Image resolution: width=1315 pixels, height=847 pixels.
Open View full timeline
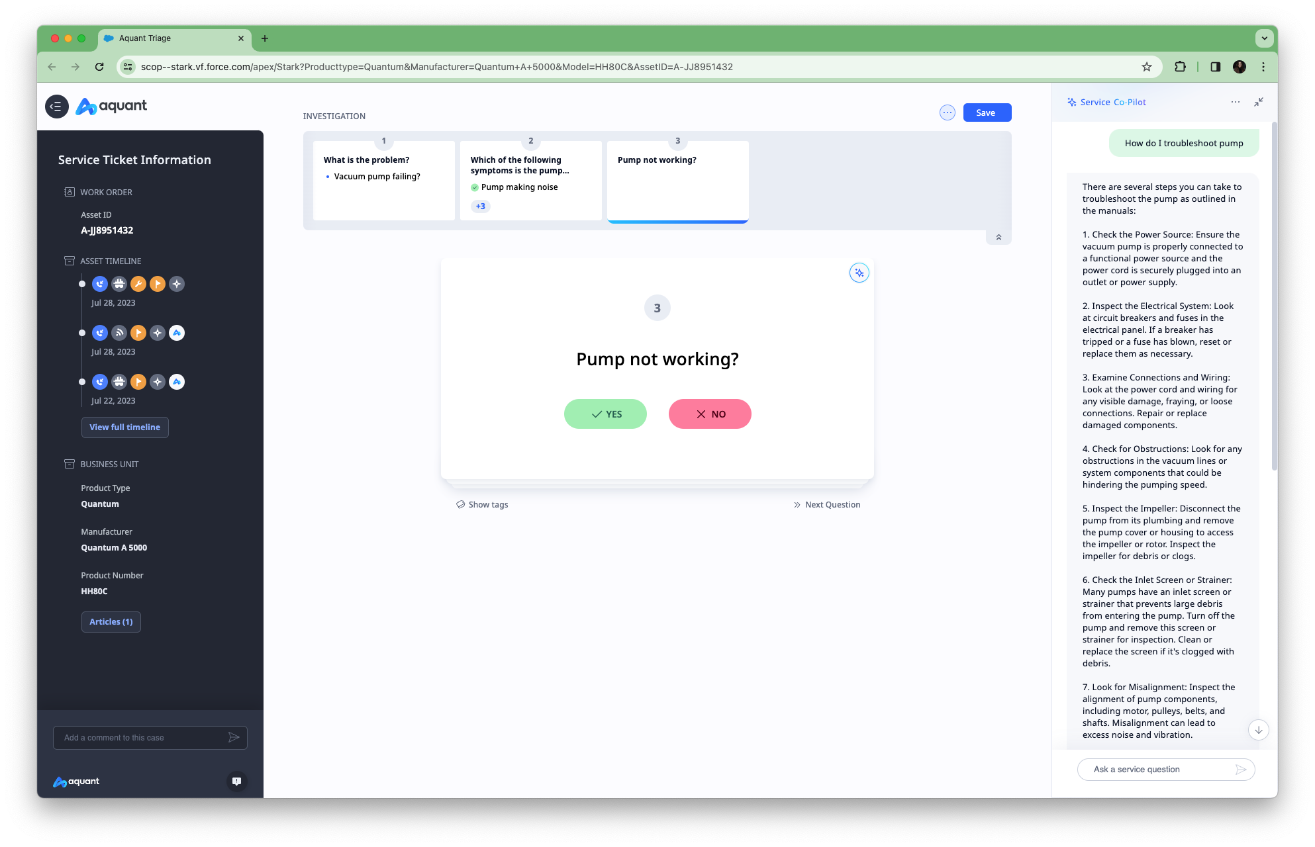click(x=125, y=427)
